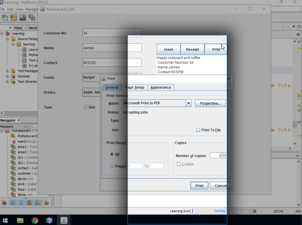
Task: Enable the Print To File checkbox
Action: click(x=198, y=130)
